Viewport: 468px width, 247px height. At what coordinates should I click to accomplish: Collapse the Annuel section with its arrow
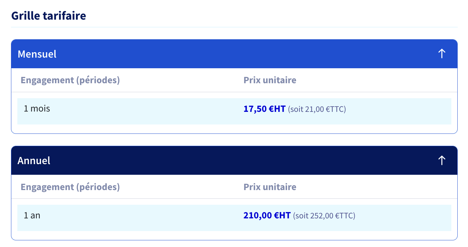442,160
